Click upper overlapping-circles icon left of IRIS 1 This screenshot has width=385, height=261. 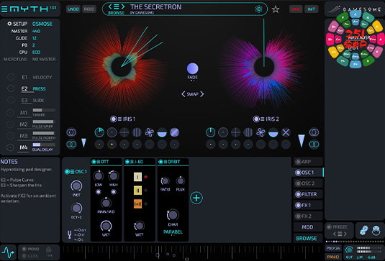71,132
